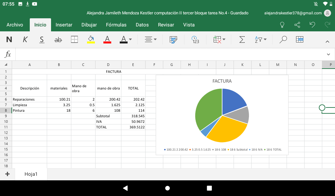
Task: Expand the formula bar chevron
Action: pyautogui.click(x=328, y=54)
